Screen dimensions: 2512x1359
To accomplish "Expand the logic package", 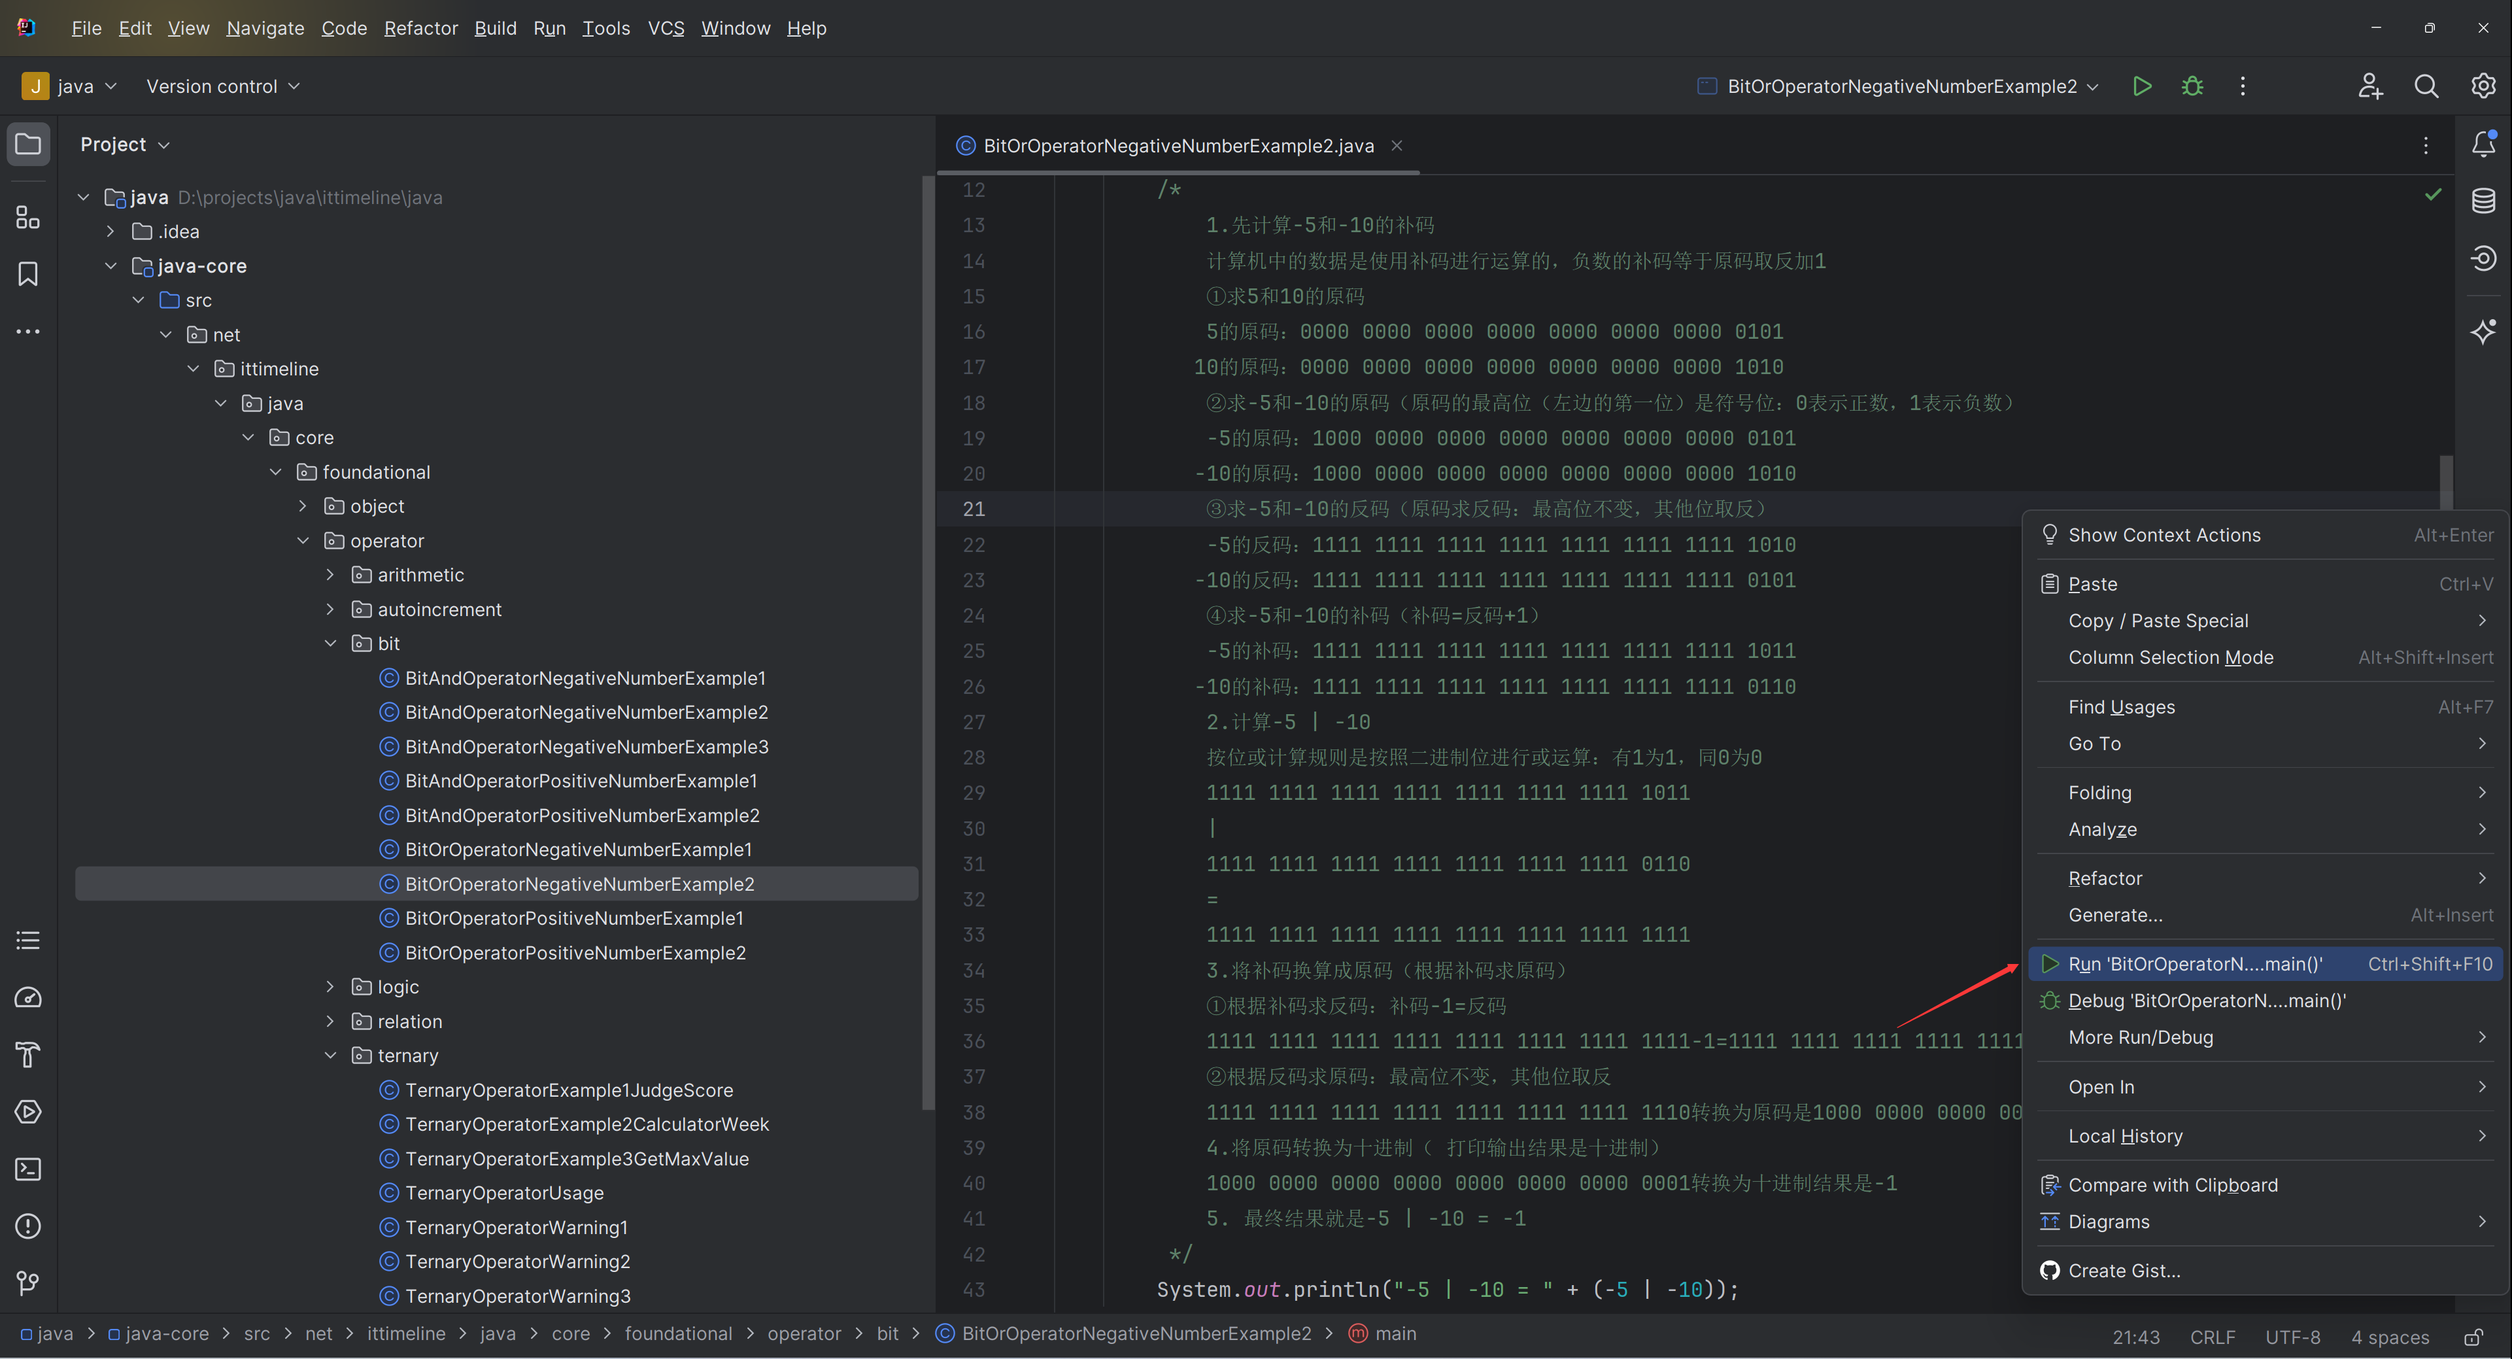I will 331,986.
